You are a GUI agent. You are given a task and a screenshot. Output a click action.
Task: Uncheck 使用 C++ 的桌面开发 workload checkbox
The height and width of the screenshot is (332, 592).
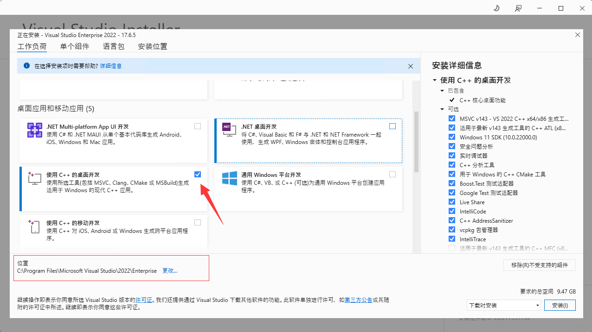click(198, 174)
